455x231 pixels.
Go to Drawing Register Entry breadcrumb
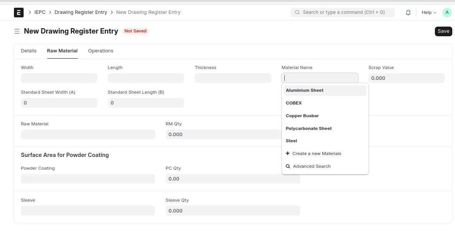click(80, 12)
